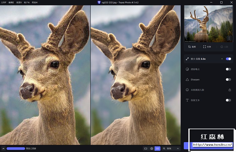Click the Sharpen label
This screenshot has height=152, width=236.
[x=195, y=80]
